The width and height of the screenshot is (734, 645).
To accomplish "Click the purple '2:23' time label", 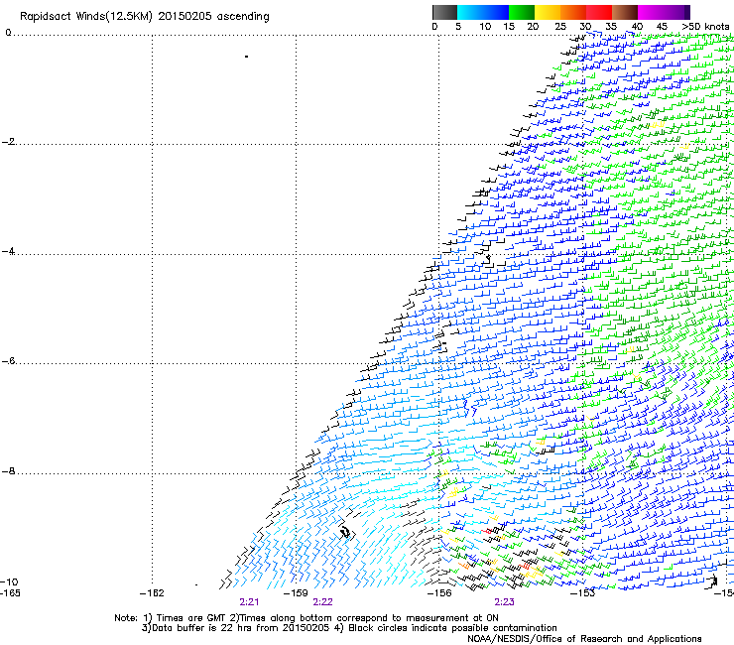I will pyautogui.click(x=504, y=602).
